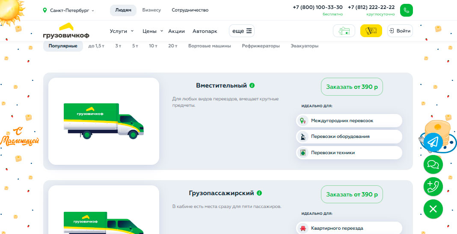Screen dimensions: 457x234
Task: Click the Грузовичкоф logo
Action: point(66,31)
